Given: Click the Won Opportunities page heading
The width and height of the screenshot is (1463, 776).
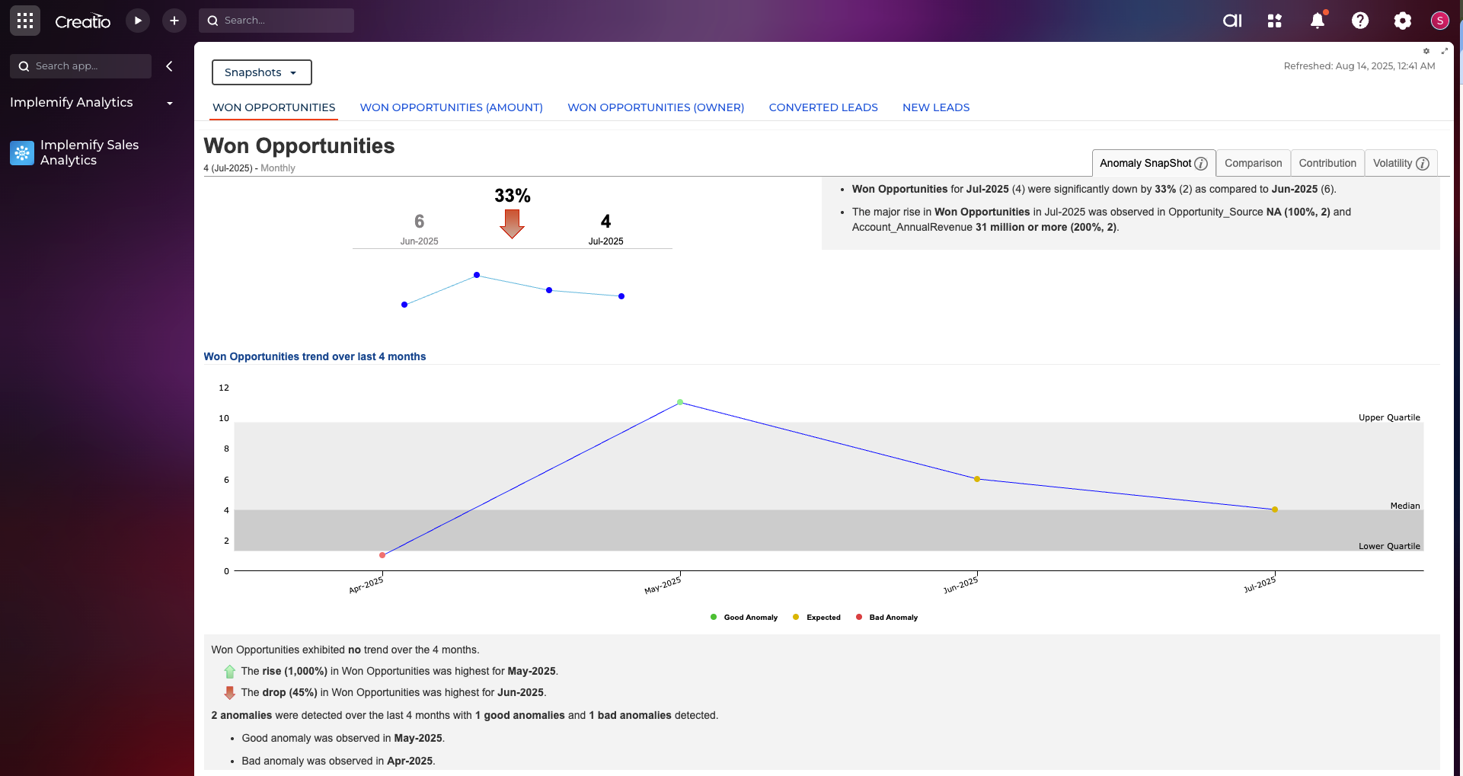Looking at the screenshot, I should point(299,145).
